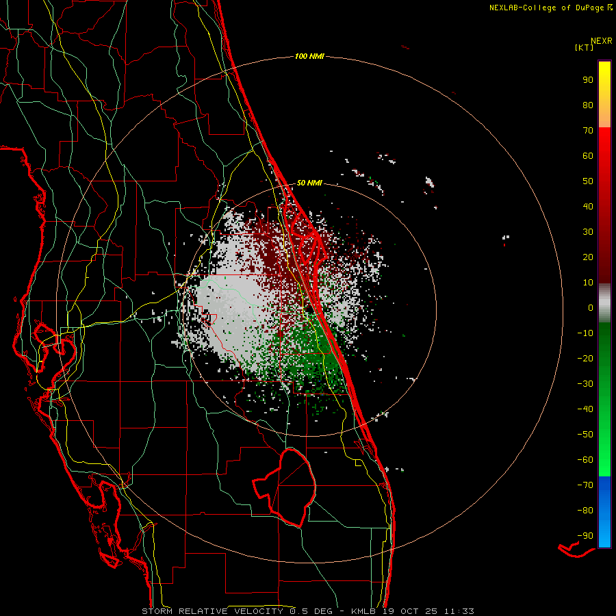616x616 pixels.
Task: Click the 20 value on the velocity scale
Action: [588, 257]
